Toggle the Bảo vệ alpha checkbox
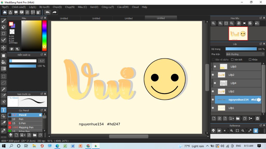Viewport: 266px width, 149px height. (213, 60)
